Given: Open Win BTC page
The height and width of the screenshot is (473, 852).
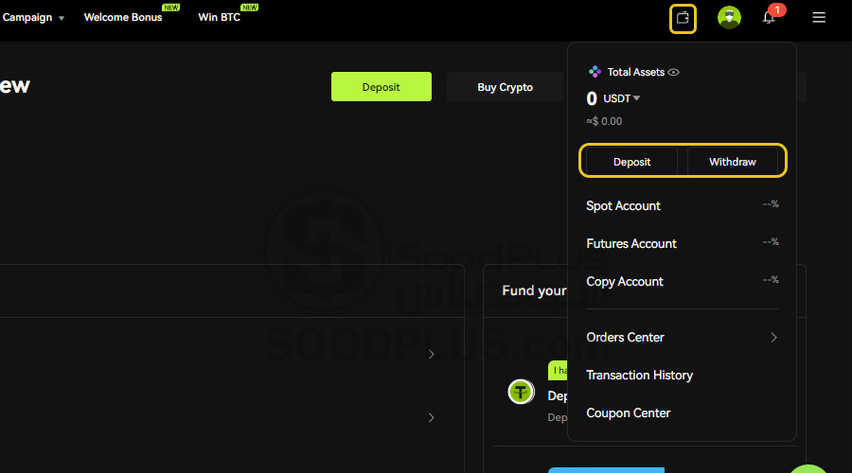Looking at the screenshot, I should [220, 18].
